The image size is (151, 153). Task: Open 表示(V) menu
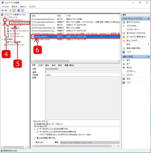pos(23,7)
